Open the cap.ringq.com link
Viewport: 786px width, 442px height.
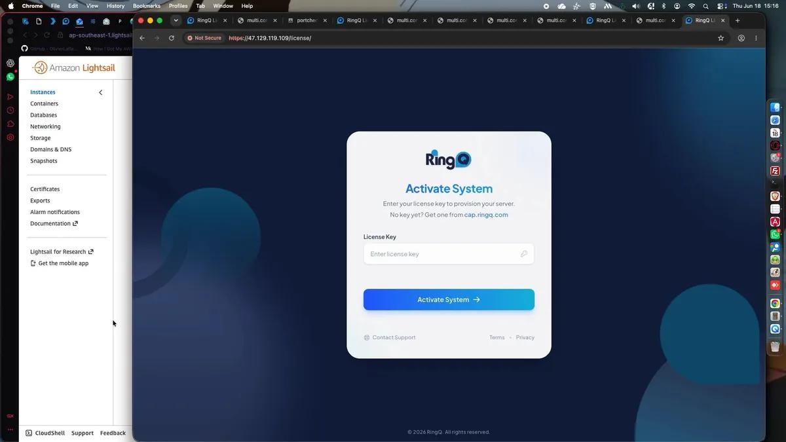coord(486,215)
